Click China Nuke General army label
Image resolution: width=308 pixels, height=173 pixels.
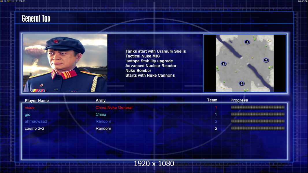tap(114, 108)
